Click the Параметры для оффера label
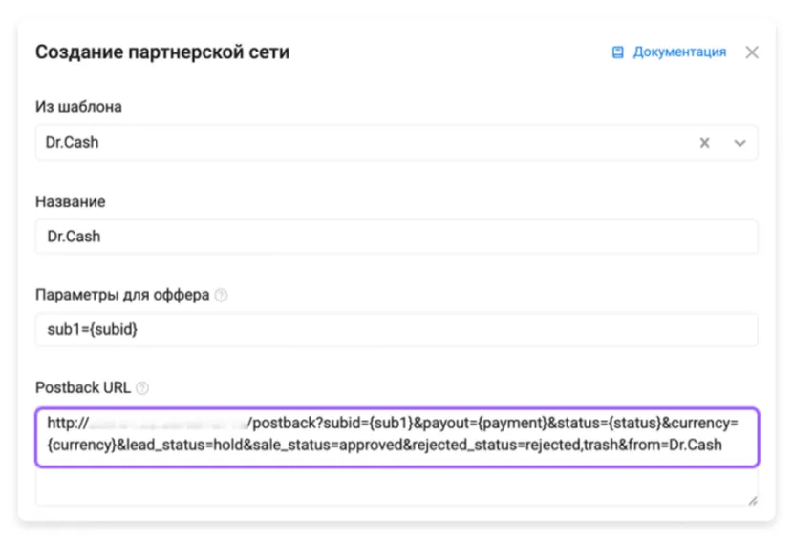 coord(122,295)
